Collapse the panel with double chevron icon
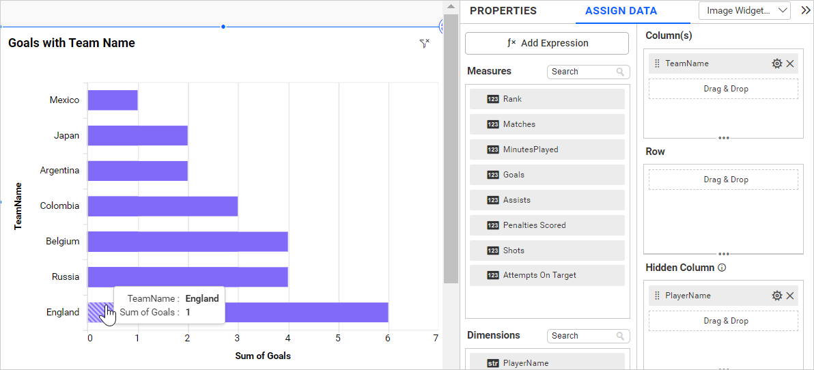The width and height of the screenshot is (814, 370). pyautogui.click(x=805, y=10)
